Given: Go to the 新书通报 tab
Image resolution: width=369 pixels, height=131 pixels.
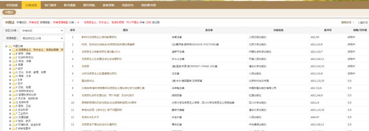Looking at the screenshot, I should click(x=70, y=5).
